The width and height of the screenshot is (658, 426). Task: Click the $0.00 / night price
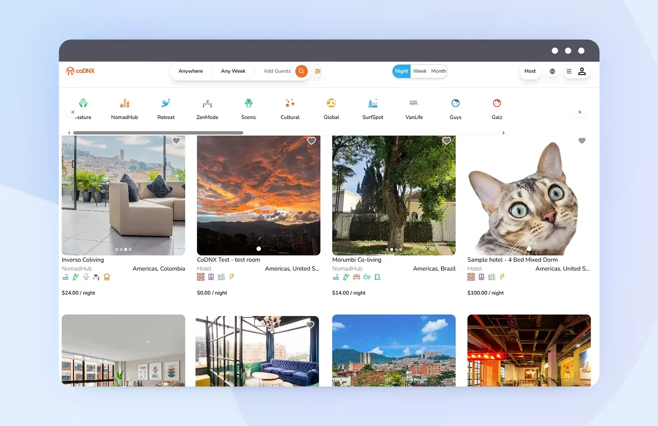point(212,293)
